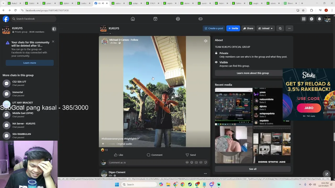The height and width of the screenshot is (188, 335).
Task: Unmute the video sound icon
Action: pyautogui.click(x=205, y=41)
